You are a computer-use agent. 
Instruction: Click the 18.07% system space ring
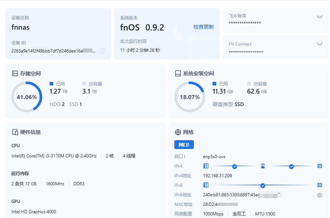pos(189,97)
